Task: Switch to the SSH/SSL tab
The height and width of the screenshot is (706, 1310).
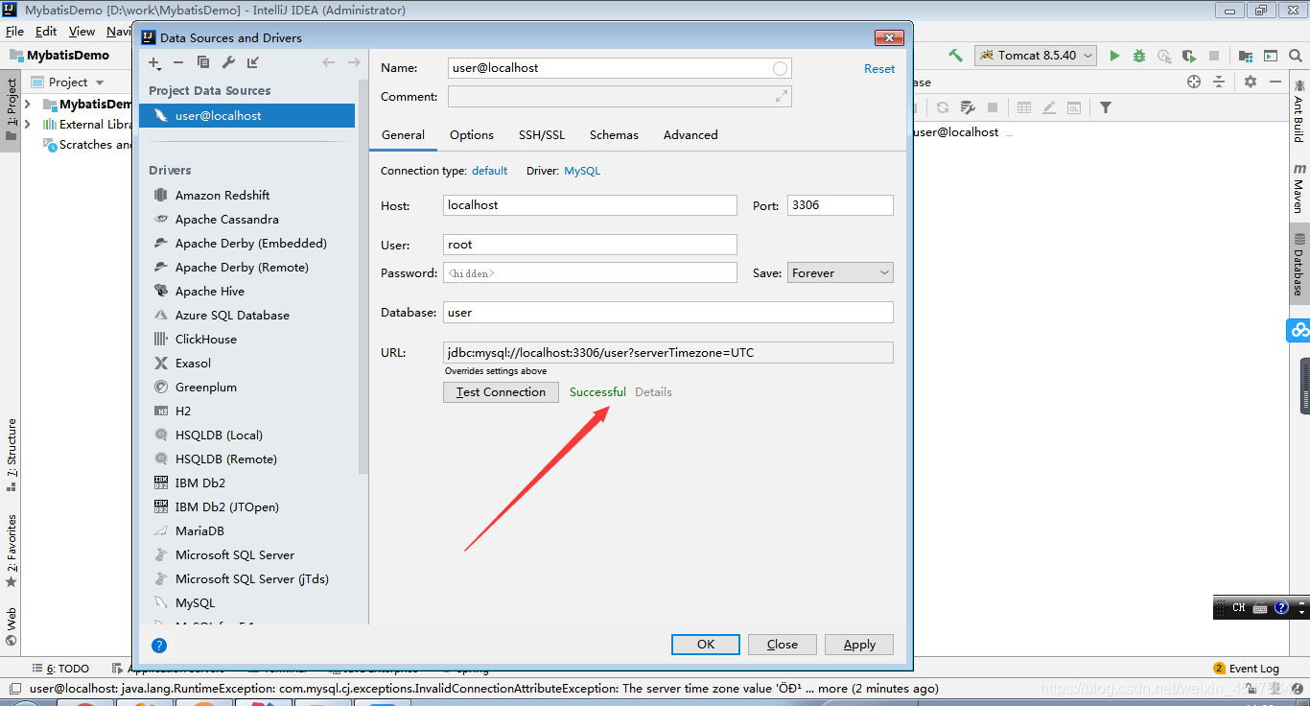Action: pyautogui.click(x=542, y=135)
